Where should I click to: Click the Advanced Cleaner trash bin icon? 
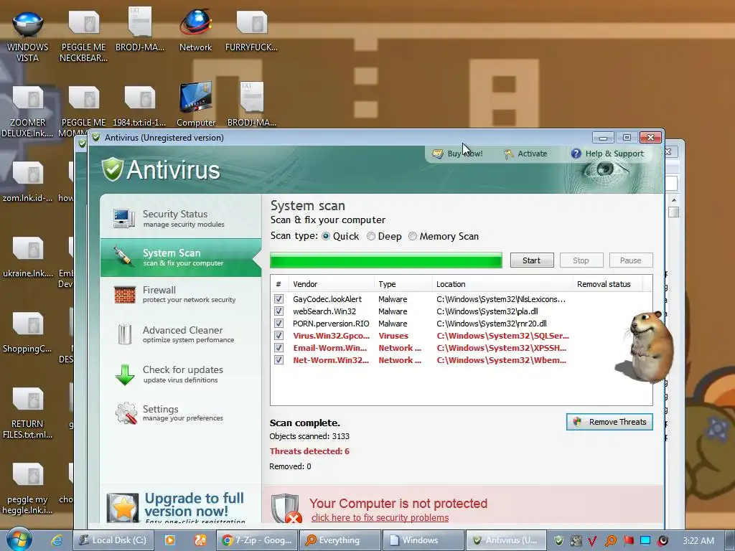click(125, 334)
